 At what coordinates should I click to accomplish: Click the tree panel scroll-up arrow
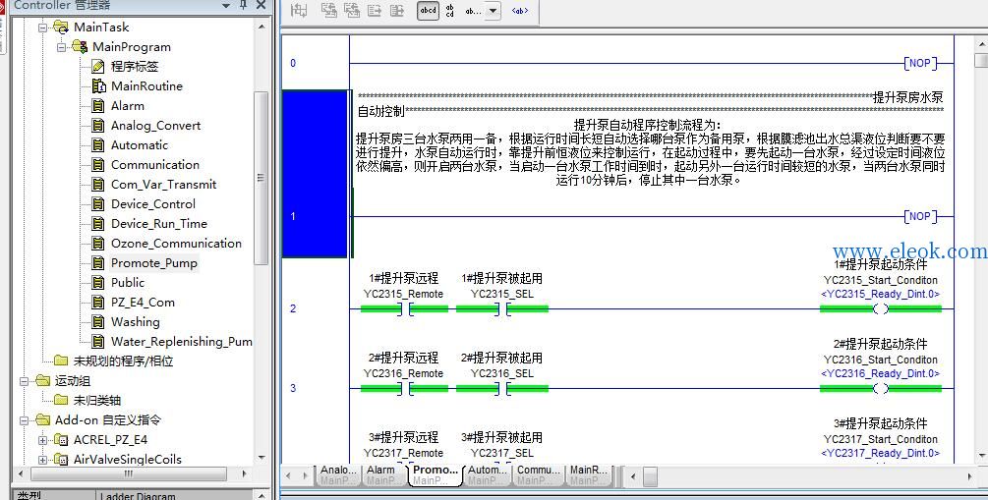262,28
